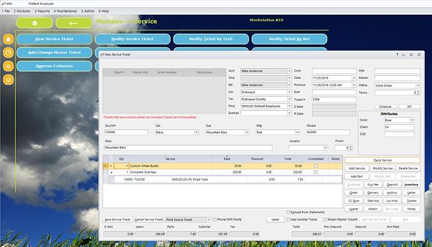432x247 pixels.
Task: Click the Schedule button
Action: tap(385, 107)
